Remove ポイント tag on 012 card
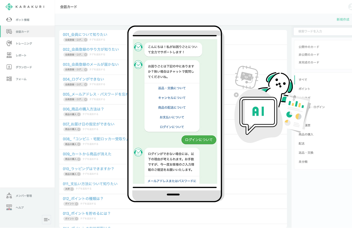352x228 pixels. 77,204
